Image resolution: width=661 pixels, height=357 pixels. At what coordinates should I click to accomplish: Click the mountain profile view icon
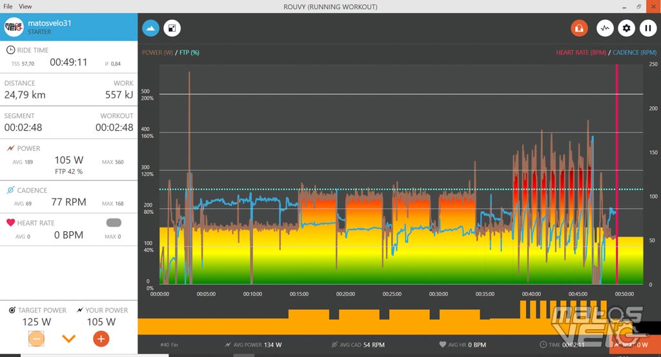(150, 28)
